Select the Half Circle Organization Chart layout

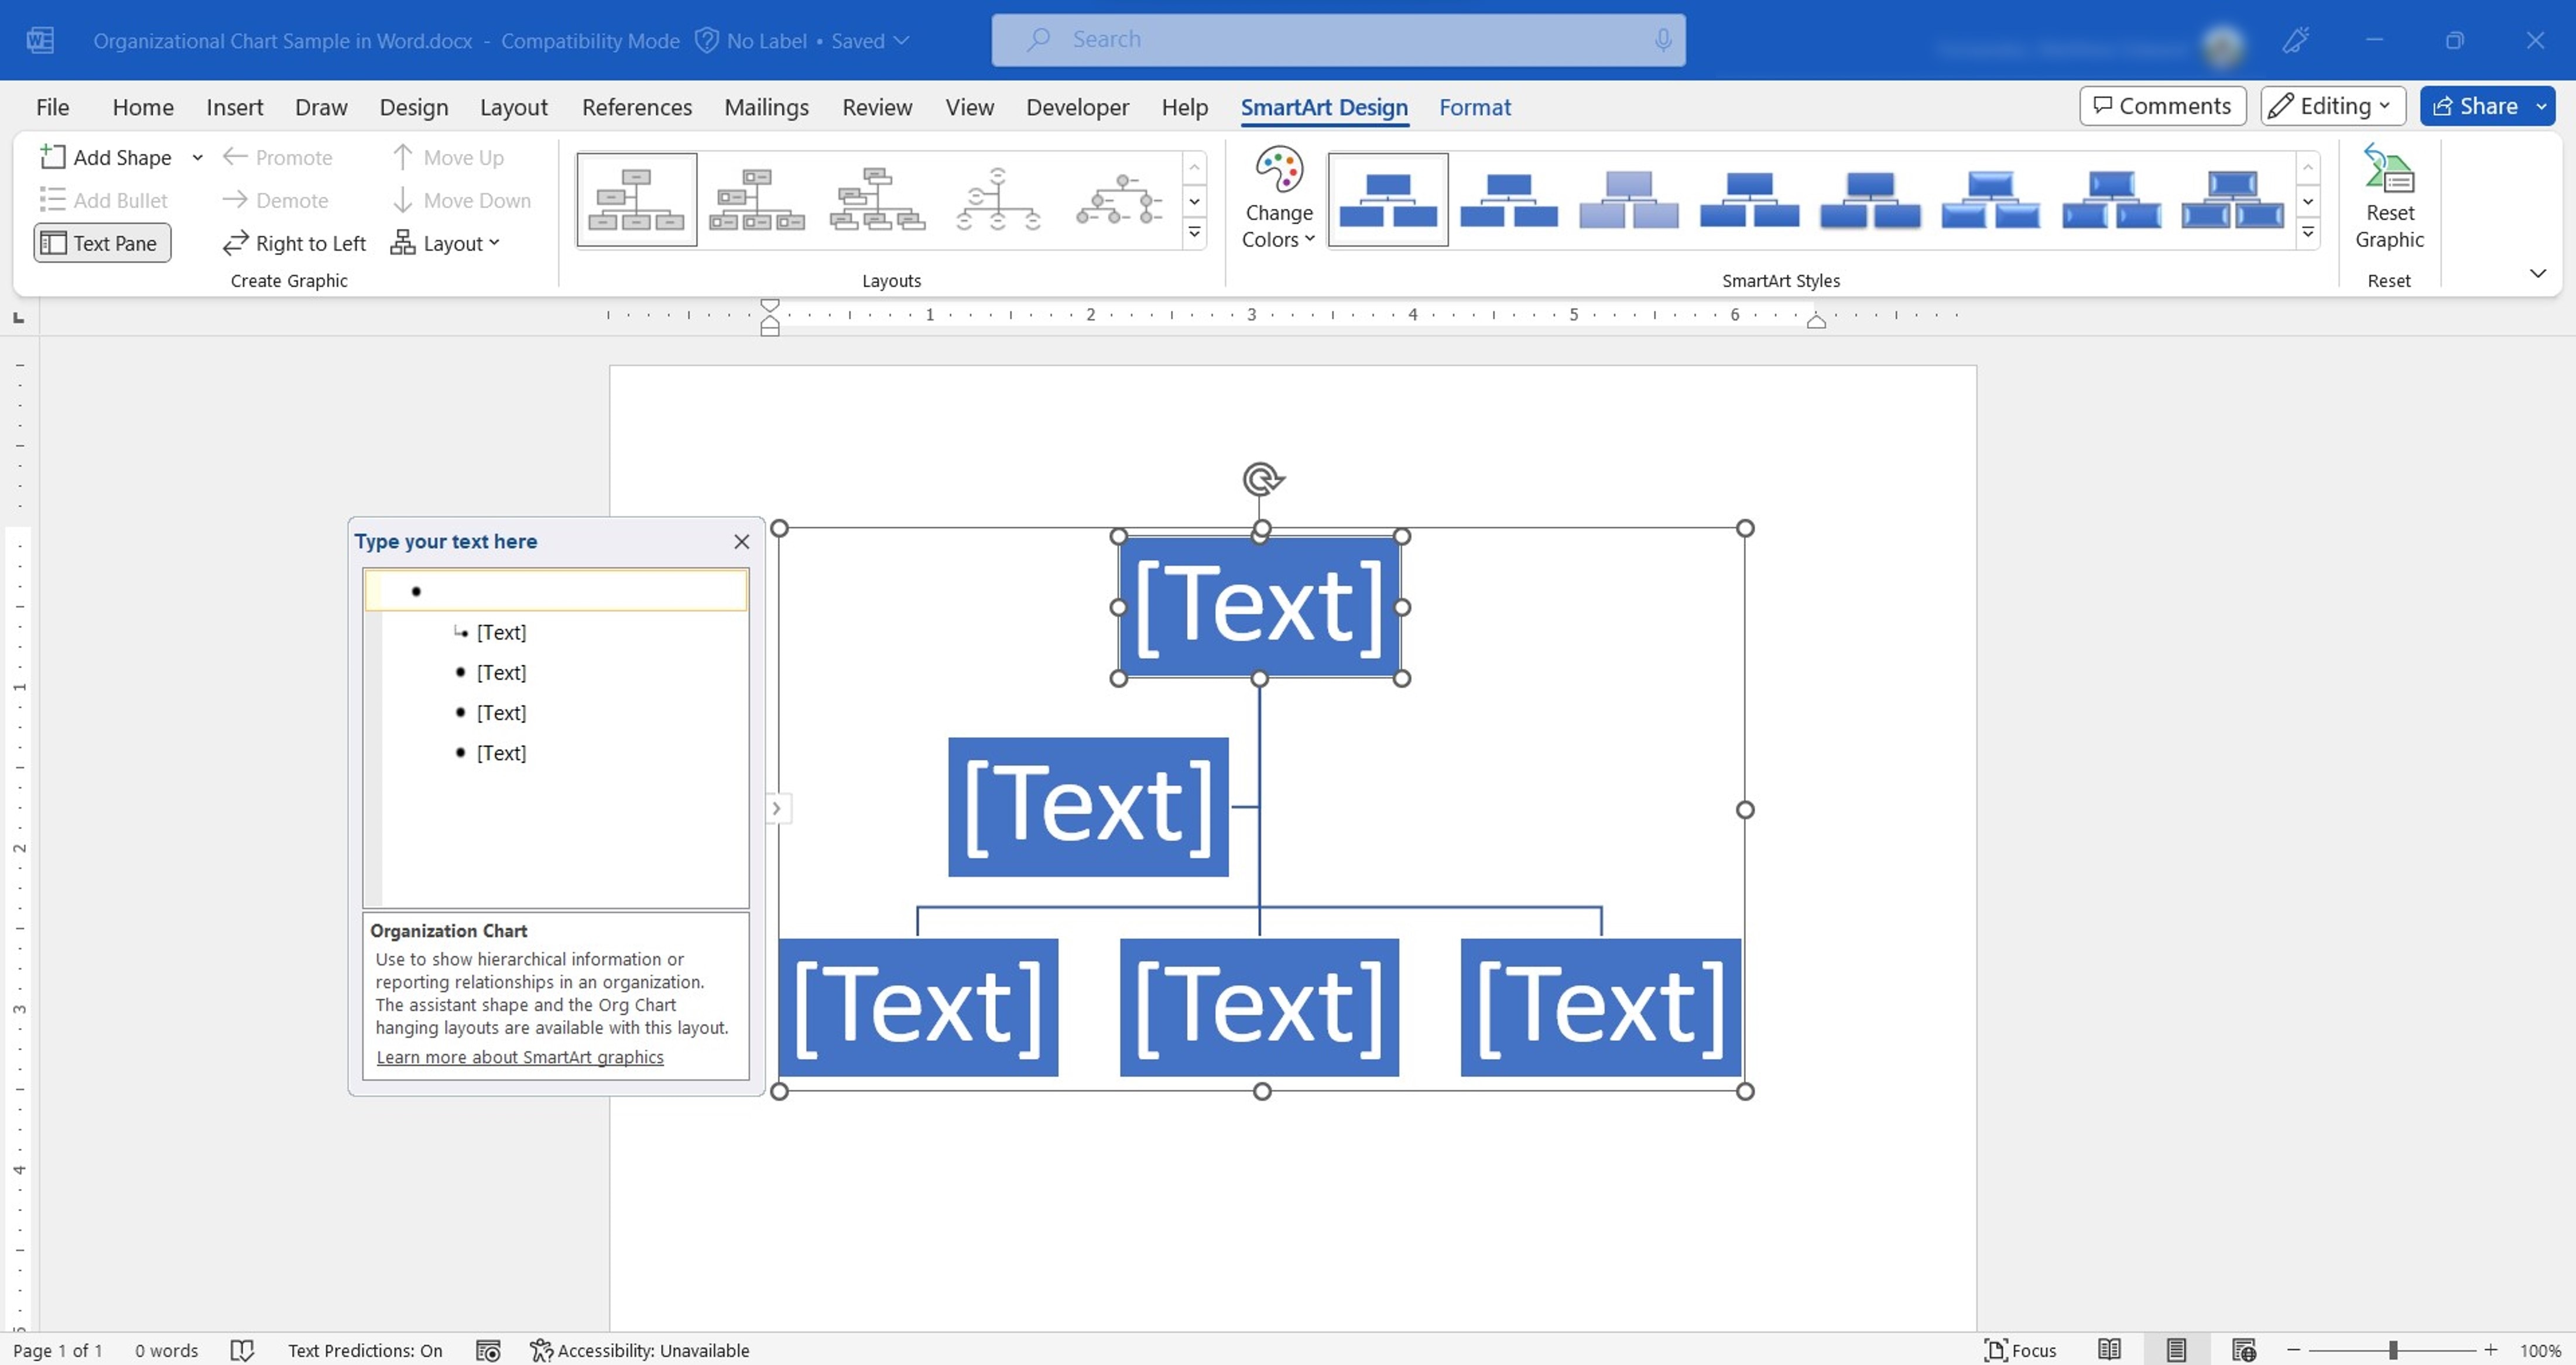[x=997, y=198]
